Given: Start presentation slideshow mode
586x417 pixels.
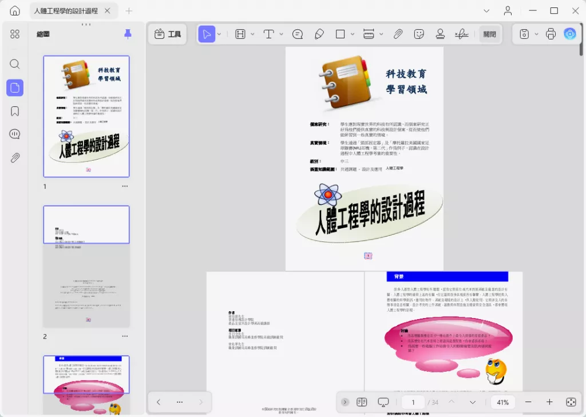Looking at the screenshot, I should [383, 402].
